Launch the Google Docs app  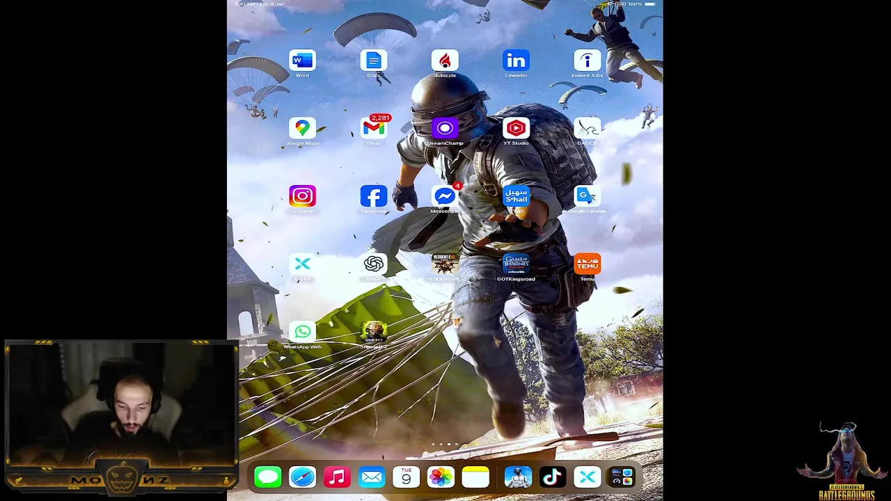374,61
